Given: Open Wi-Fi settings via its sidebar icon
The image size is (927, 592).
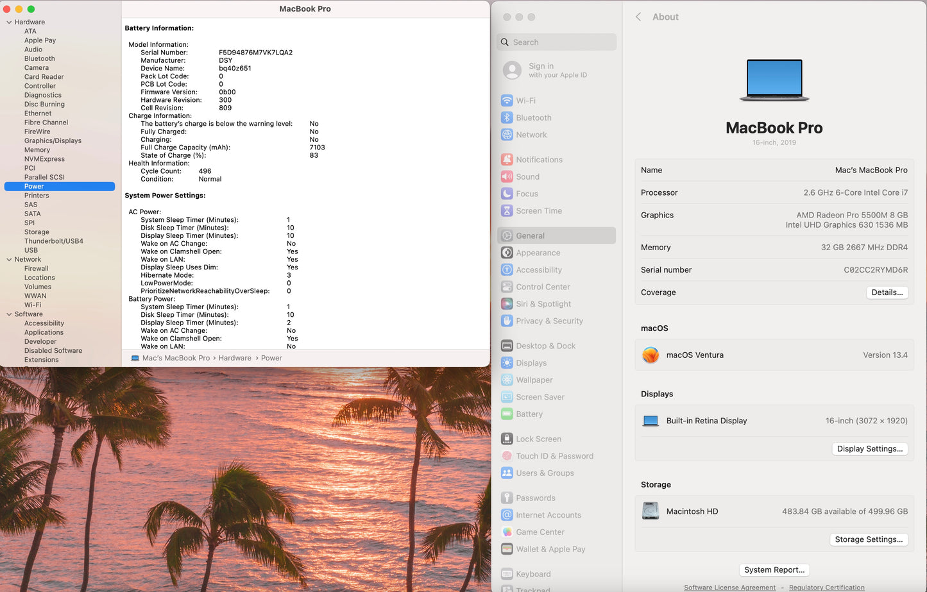Looking at the screenshot, I should (x=507, y=101).
